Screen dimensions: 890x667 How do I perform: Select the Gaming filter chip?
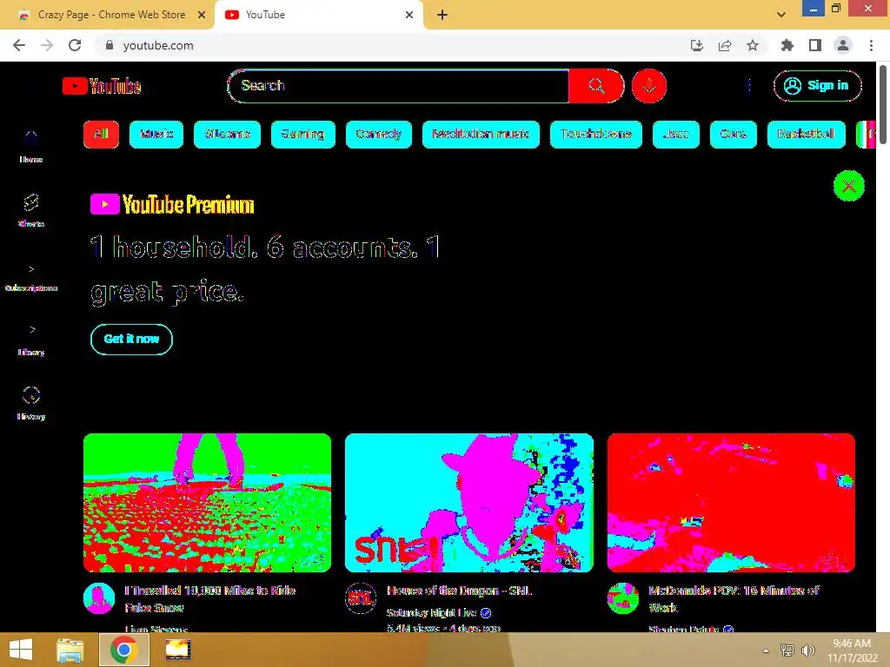[303, 135]
